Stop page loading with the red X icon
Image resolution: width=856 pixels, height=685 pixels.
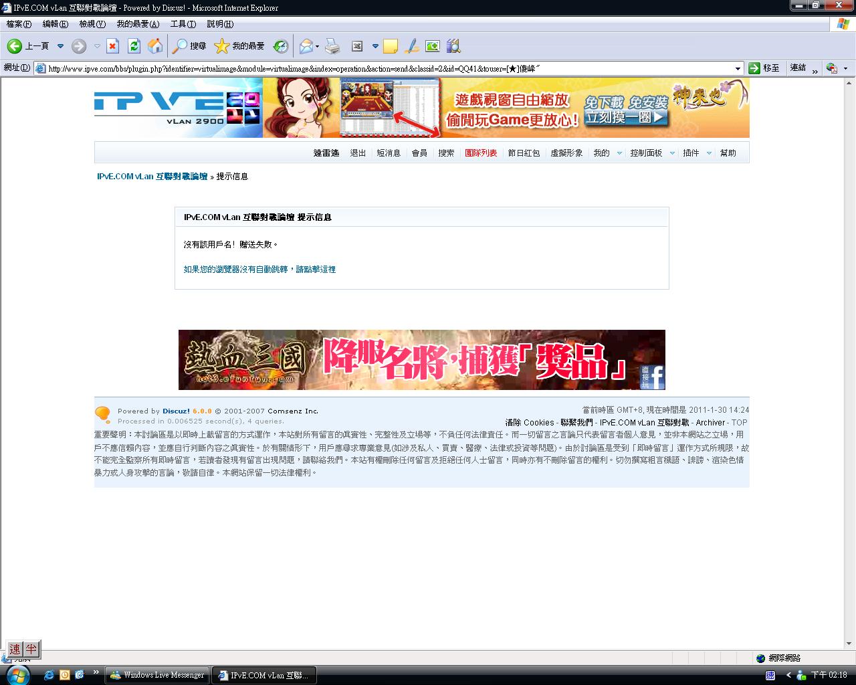click(x=113, y=46)
